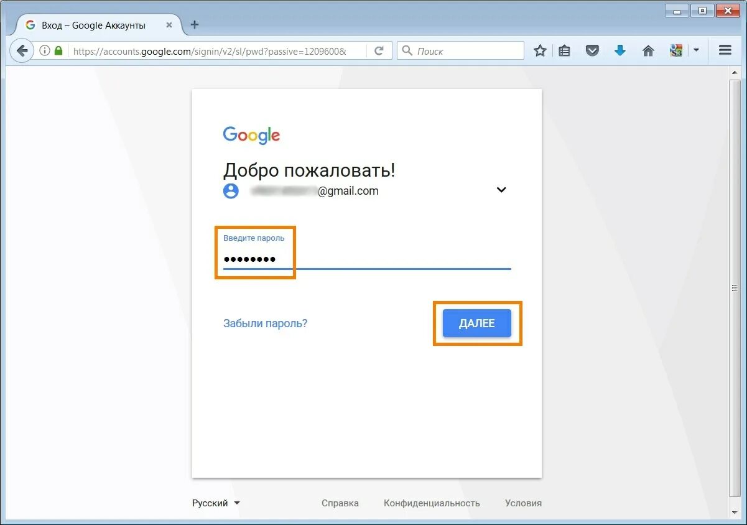Open downloads with the blue arrow icon
The image size is (747, 525).
point(620,51)
